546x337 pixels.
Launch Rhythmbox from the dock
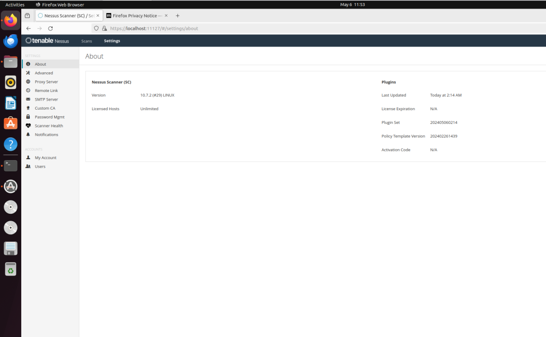coord(11,82)
